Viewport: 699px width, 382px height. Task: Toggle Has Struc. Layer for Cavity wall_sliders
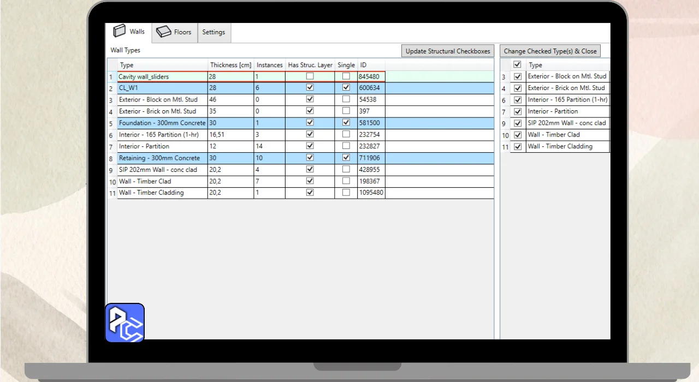click(x=310, y=76)
